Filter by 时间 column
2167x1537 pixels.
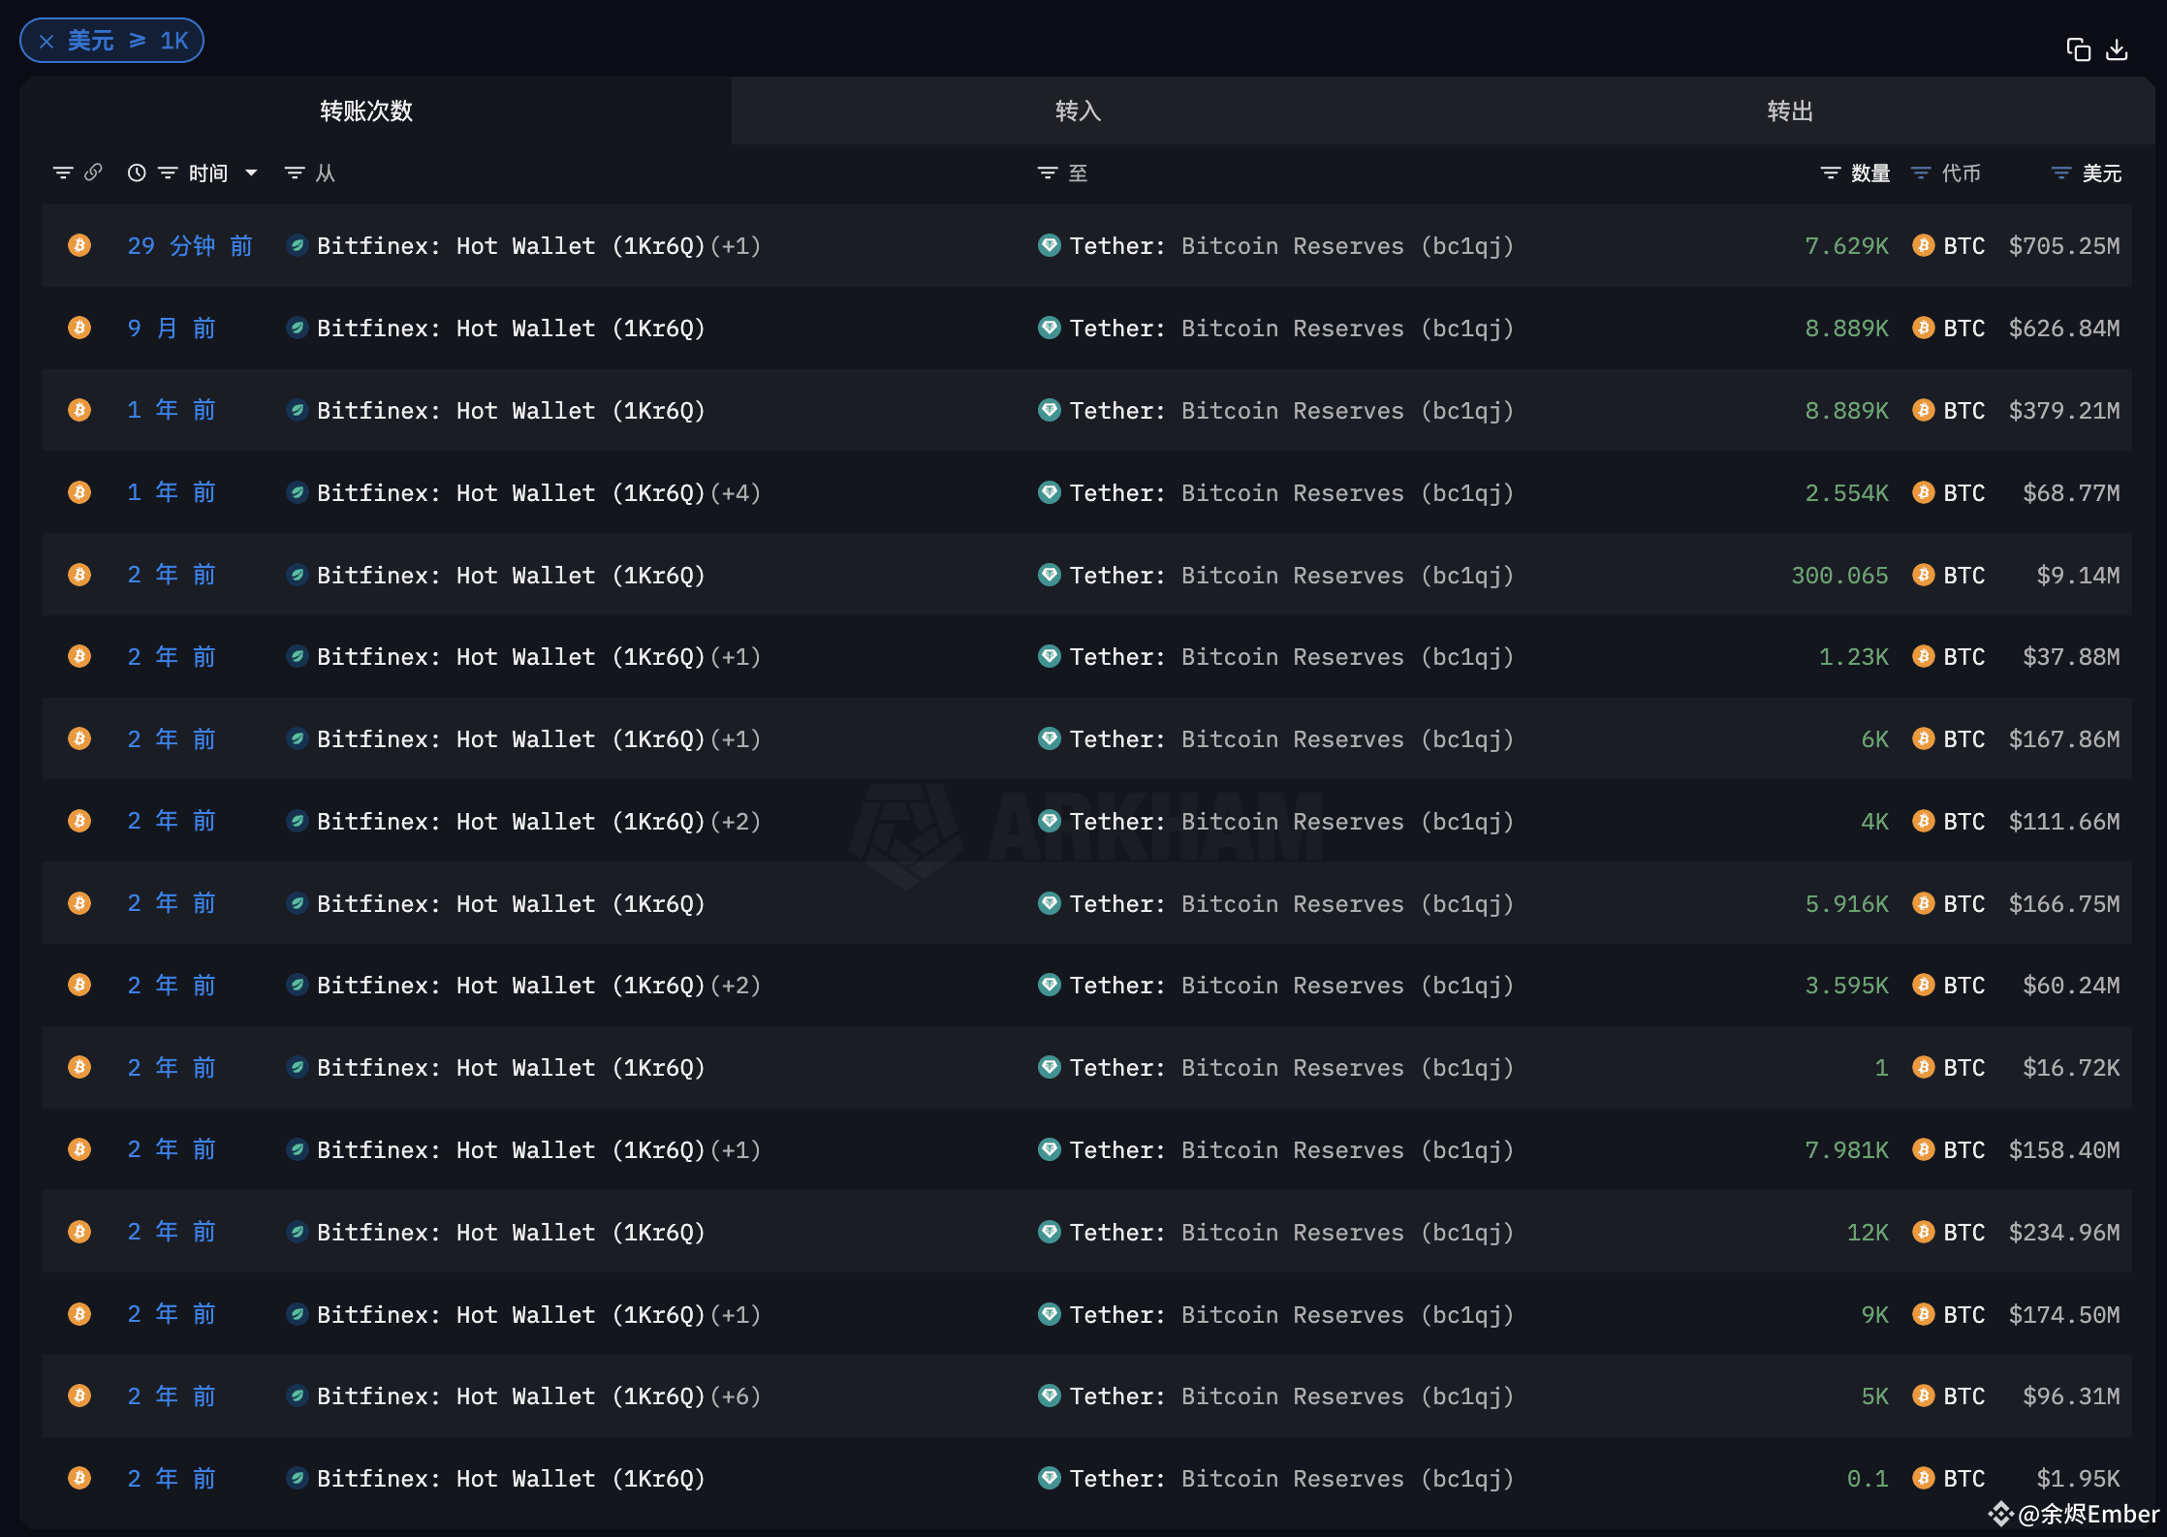168,173
